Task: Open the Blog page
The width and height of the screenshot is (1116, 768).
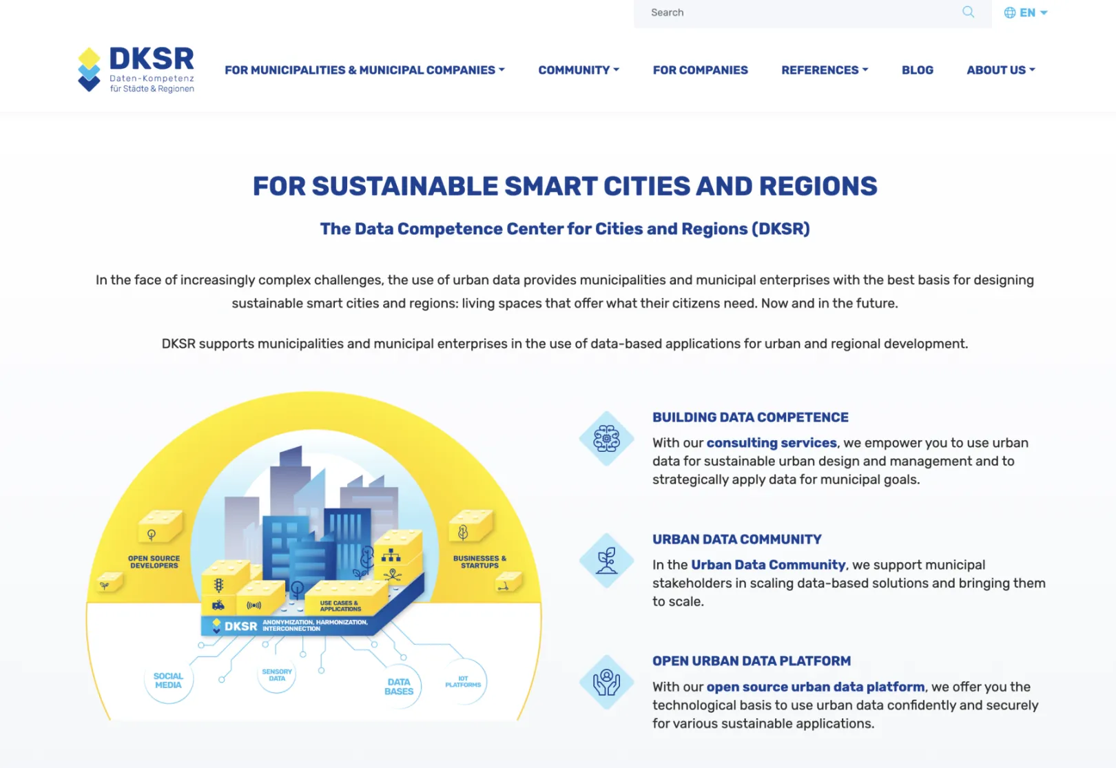Action: pyautogui.click(x=918, y=70)
